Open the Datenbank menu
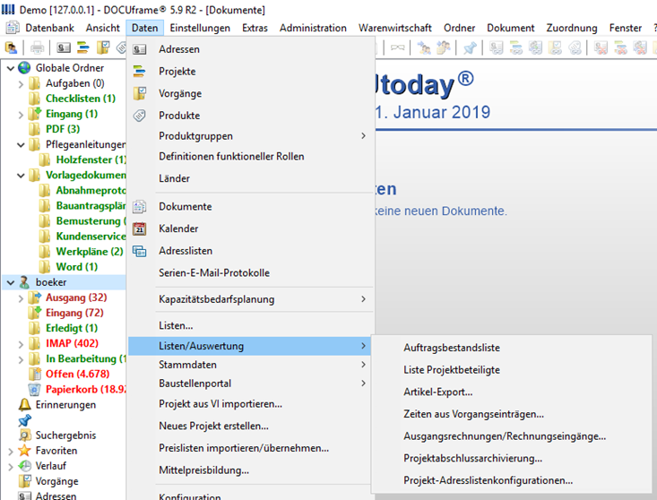657x500 pixels. coord(49,28)
